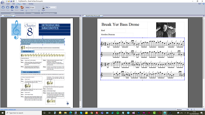Expand right pane document list arrow
Image resolution: width=205 pixels, height=115 pixels.
pos(204,16)
